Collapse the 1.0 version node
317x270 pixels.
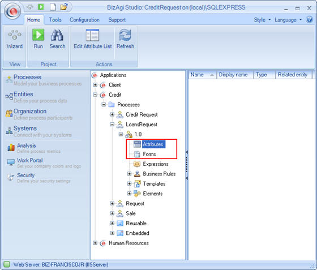(121, 134)
